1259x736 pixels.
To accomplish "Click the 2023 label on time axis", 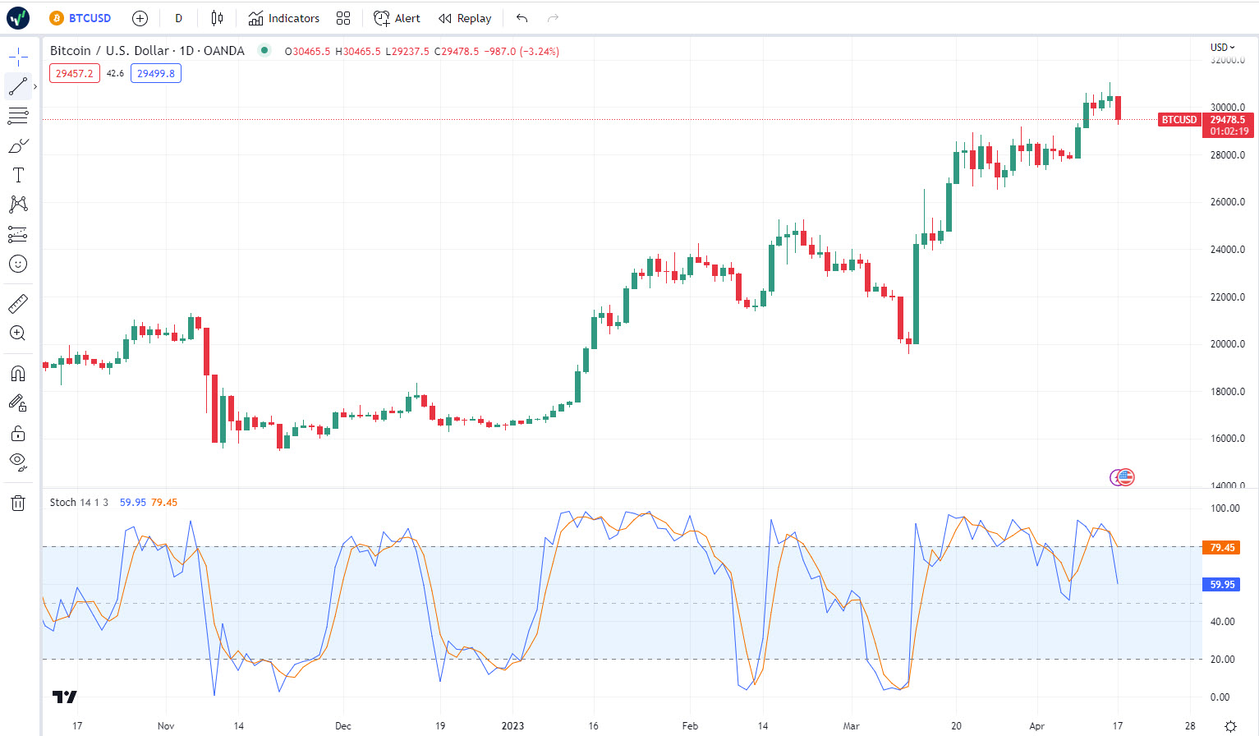I will point(512,725).
